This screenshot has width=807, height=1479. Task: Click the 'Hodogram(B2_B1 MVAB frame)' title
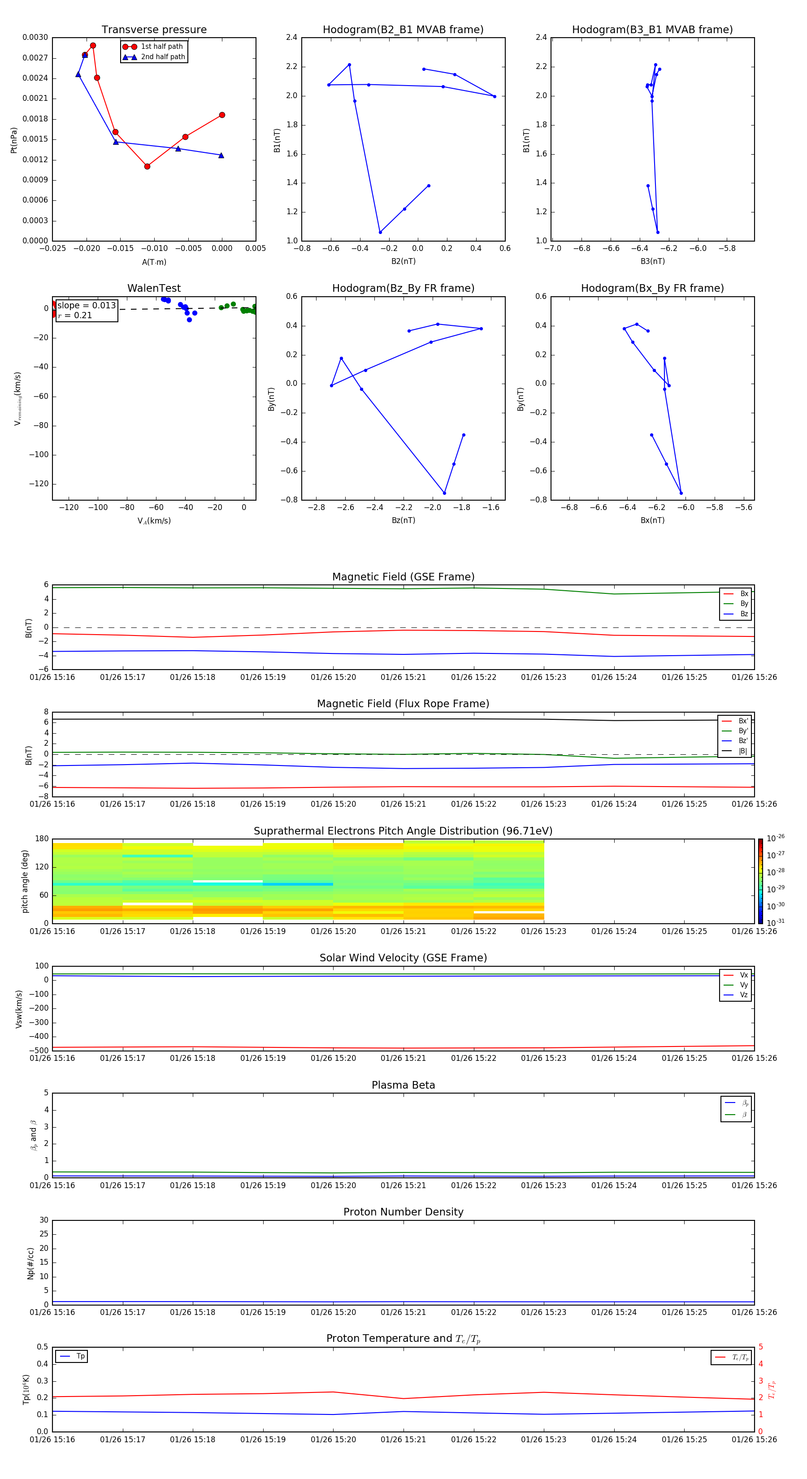403,30
